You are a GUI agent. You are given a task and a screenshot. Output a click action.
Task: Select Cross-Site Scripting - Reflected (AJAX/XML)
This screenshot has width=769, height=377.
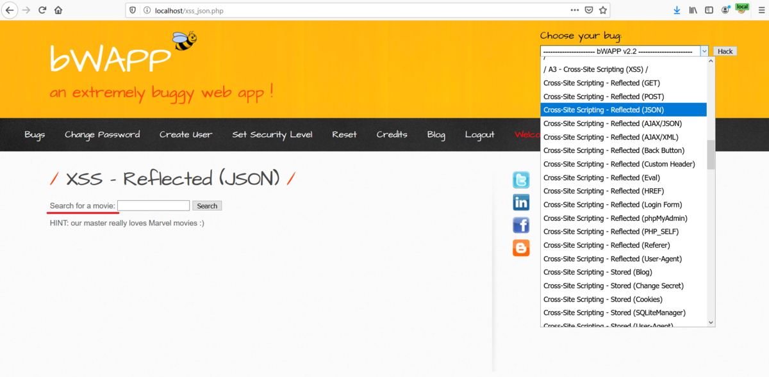(x=624, y=137)
